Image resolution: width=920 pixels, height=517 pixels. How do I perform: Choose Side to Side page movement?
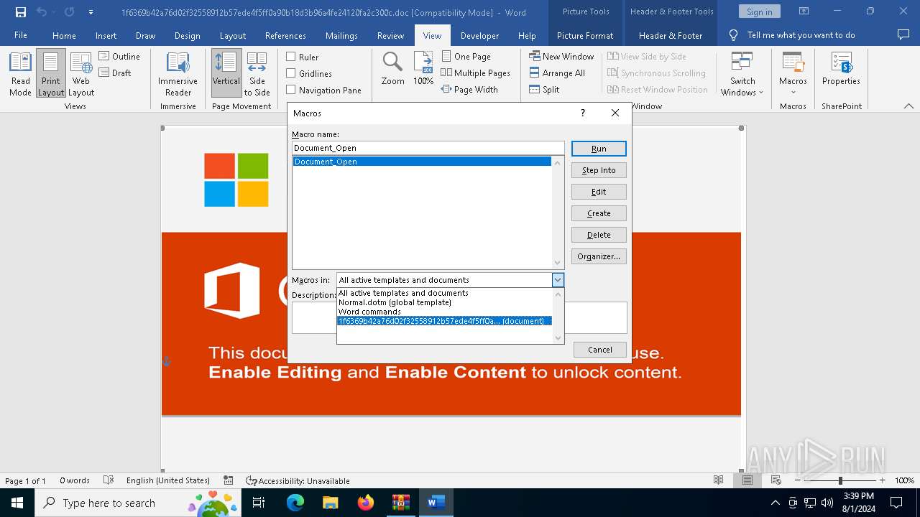tap(257, 74)
